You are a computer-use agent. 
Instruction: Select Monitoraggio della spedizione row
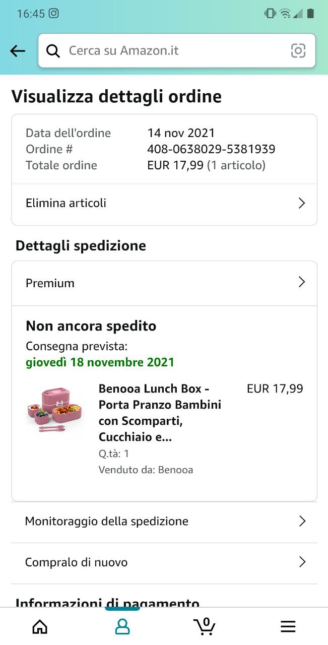pyautogui.click(x=107, y=521)
